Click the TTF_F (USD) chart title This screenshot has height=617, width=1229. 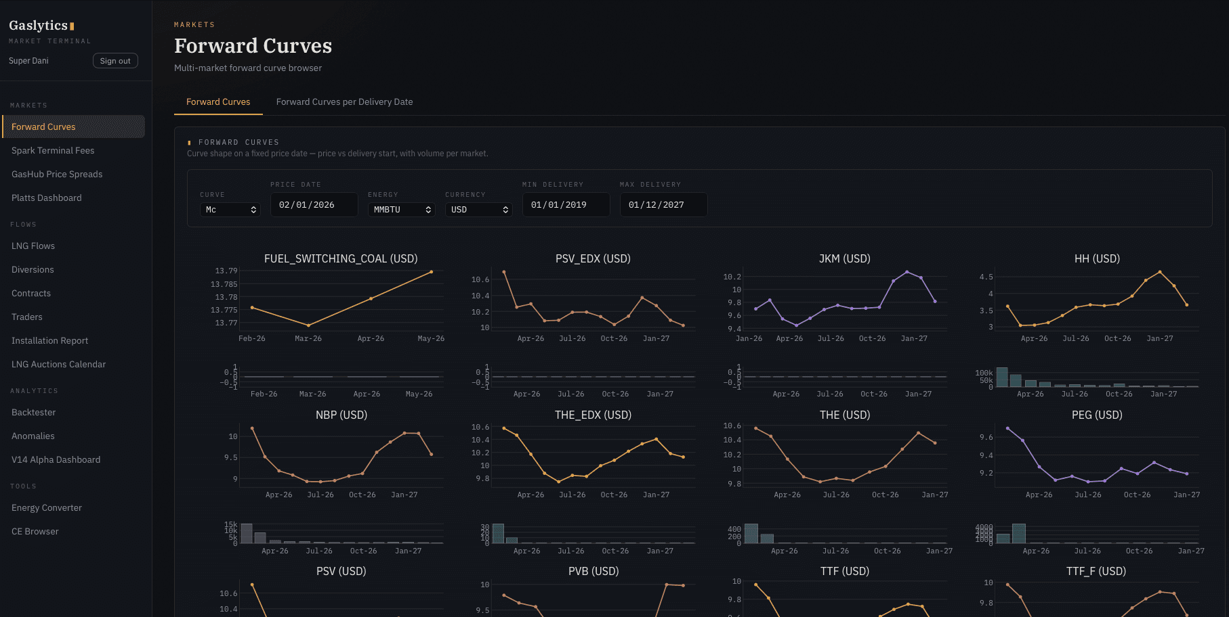pos(1096,571)
